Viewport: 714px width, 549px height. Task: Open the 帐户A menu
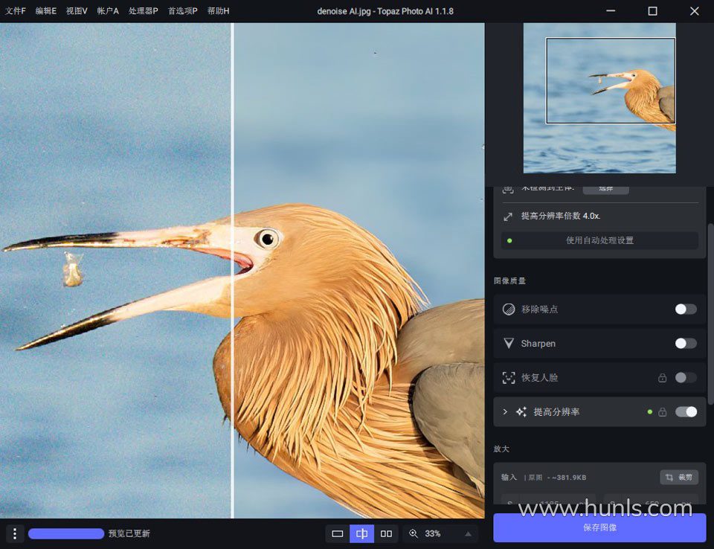click(x=108, y=11)
